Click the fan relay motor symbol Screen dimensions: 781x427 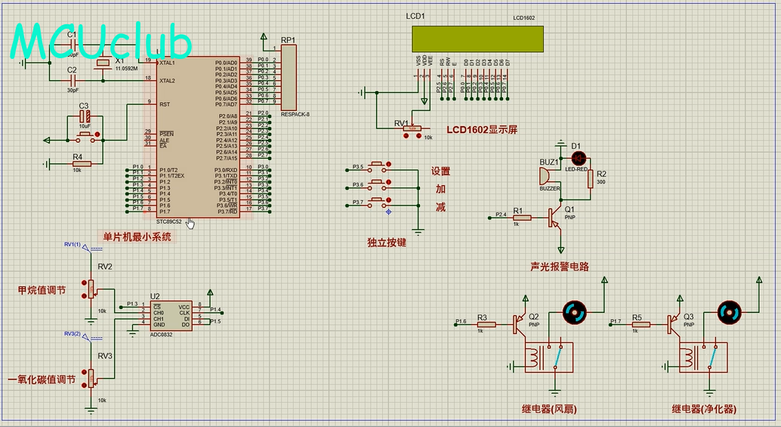(573, 311)
